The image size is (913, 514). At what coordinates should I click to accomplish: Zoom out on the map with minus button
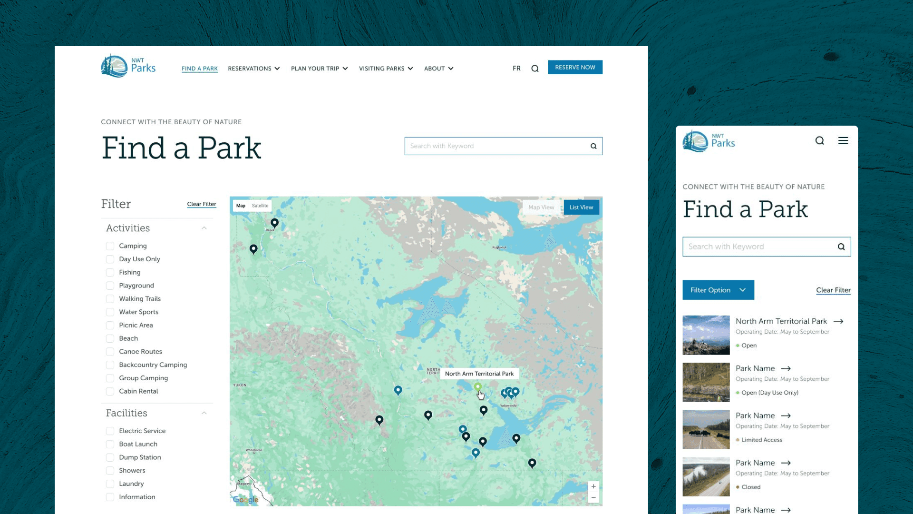(x=593, y=497)
